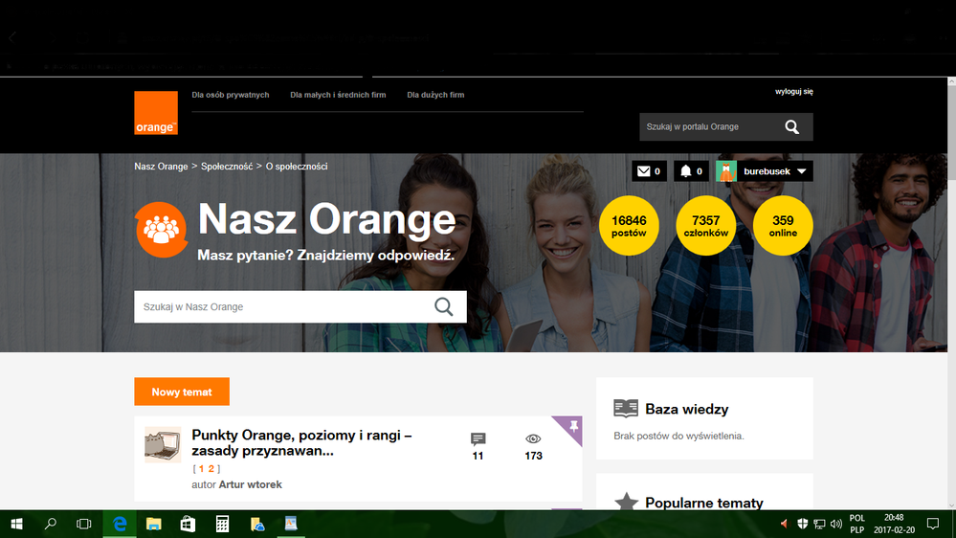Click the wyloguj się link
This screenshot has width=956, height=538.
[794, 92]
